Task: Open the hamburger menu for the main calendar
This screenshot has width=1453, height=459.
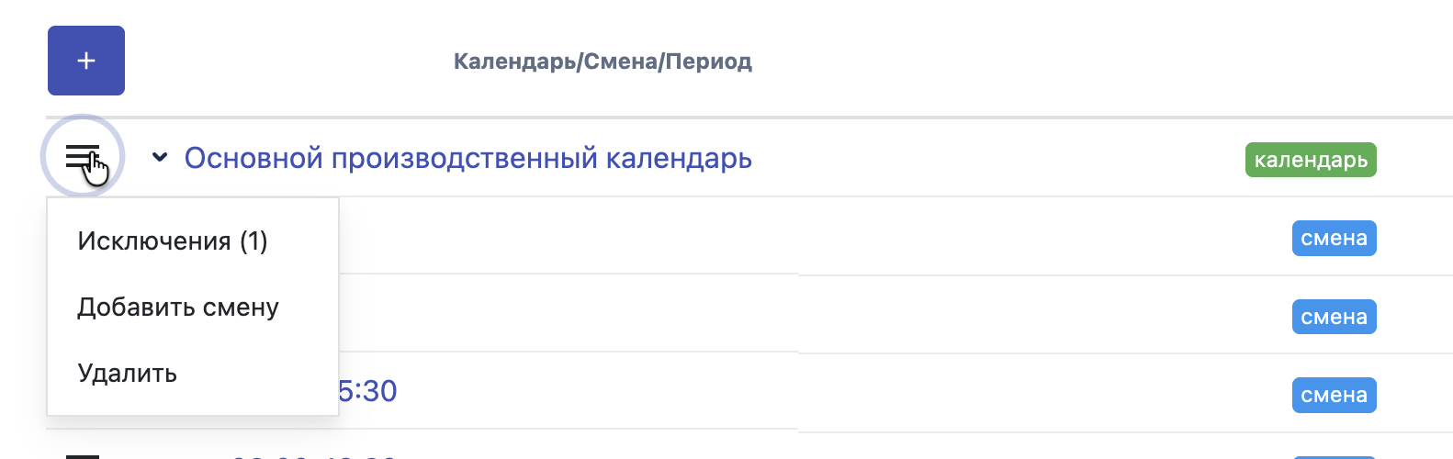Action: coord(83,158)
